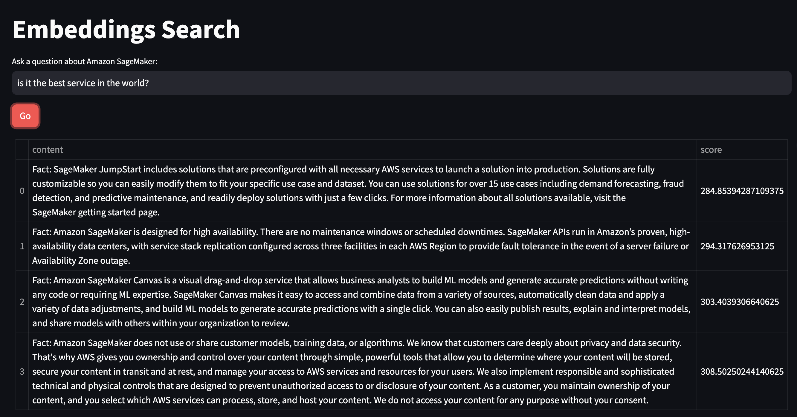Click the SageMaker question input field
The height and width of the screenshot is (417, 797).
coord(401,83)
